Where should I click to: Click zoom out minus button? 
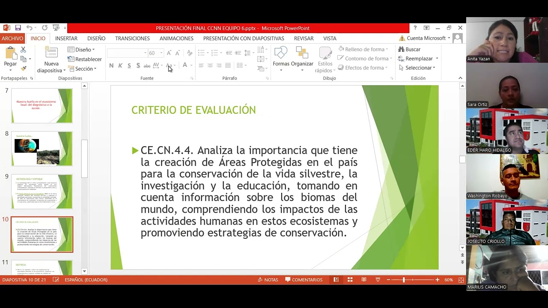click(x=388, y=280)
